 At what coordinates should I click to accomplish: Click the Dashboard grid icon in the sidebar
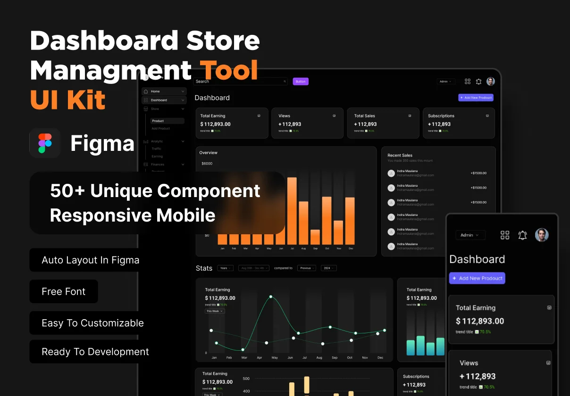pyautogui.click(x=146, y=100)
